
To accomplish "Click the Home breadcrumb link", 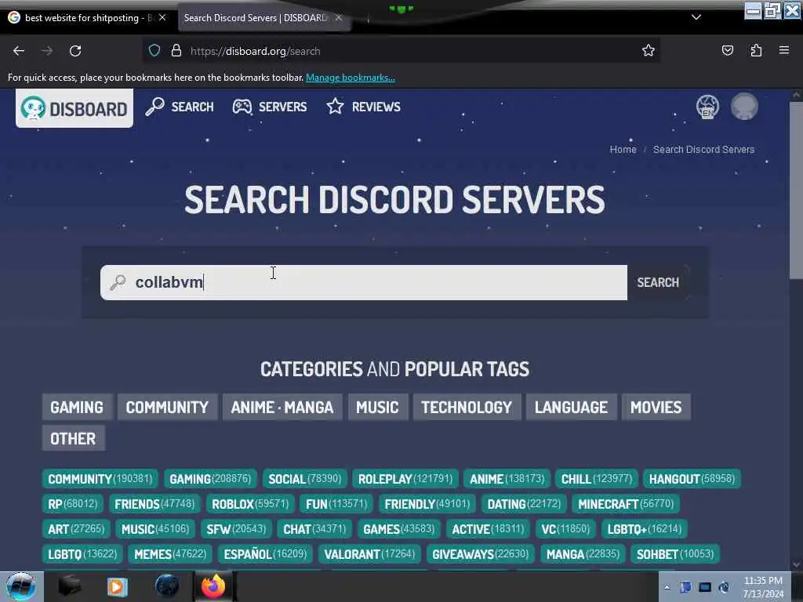I will tap(623, 150).
